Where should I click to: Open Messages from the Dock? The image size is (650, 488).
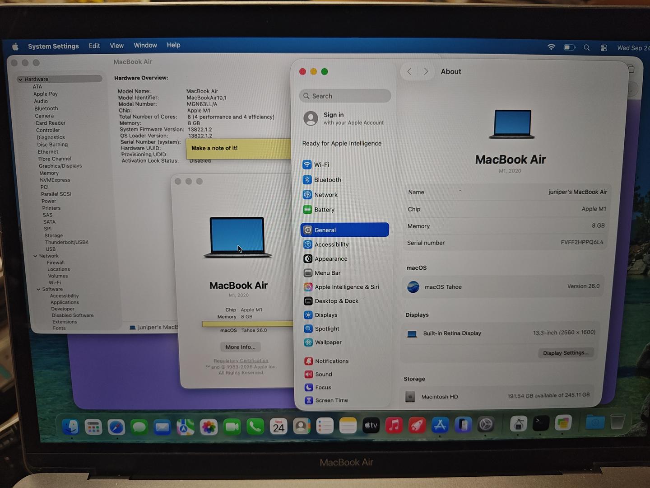coord(139,427)
